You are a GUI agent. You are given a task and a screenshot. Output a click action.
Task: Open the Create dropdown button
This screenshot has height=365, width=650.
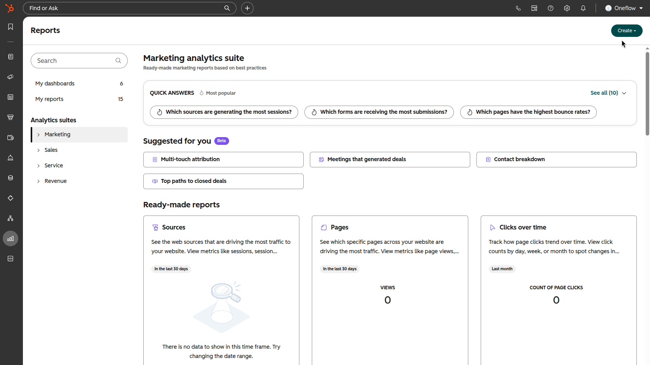pos(627,31)
